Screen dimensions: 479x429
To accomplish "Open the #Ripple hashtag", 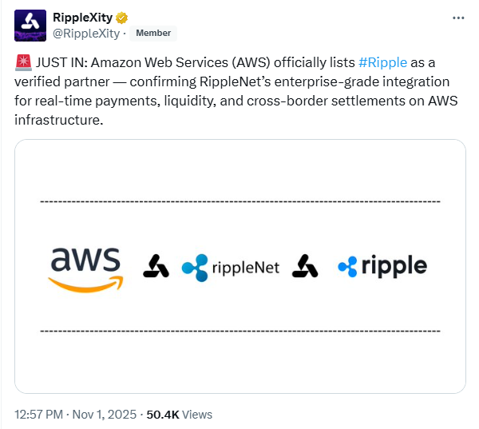I will point(383,62).
